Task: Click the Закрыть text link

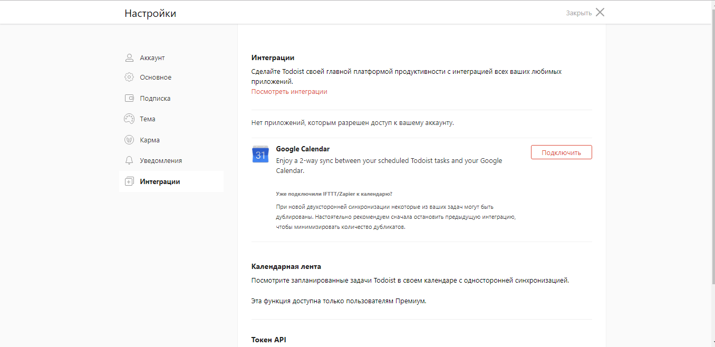Action: click(578, 13)
